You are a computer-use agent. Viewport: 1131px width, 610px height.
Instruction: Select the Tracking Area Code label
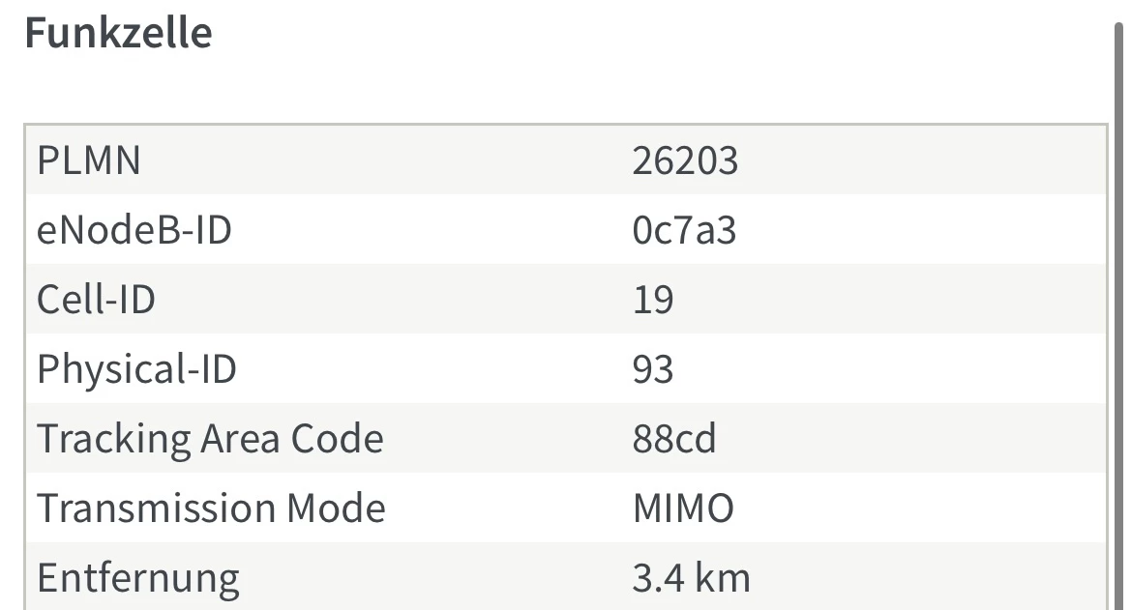pos(210,438)
